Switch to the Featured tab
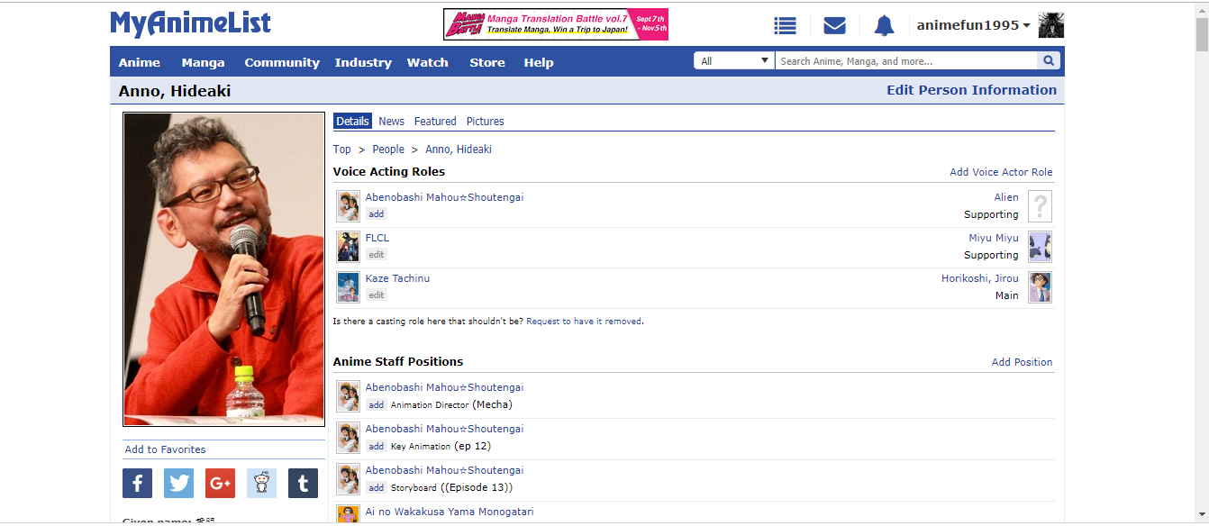Screen dimensions: 1209x526 (x=435, y=121)
